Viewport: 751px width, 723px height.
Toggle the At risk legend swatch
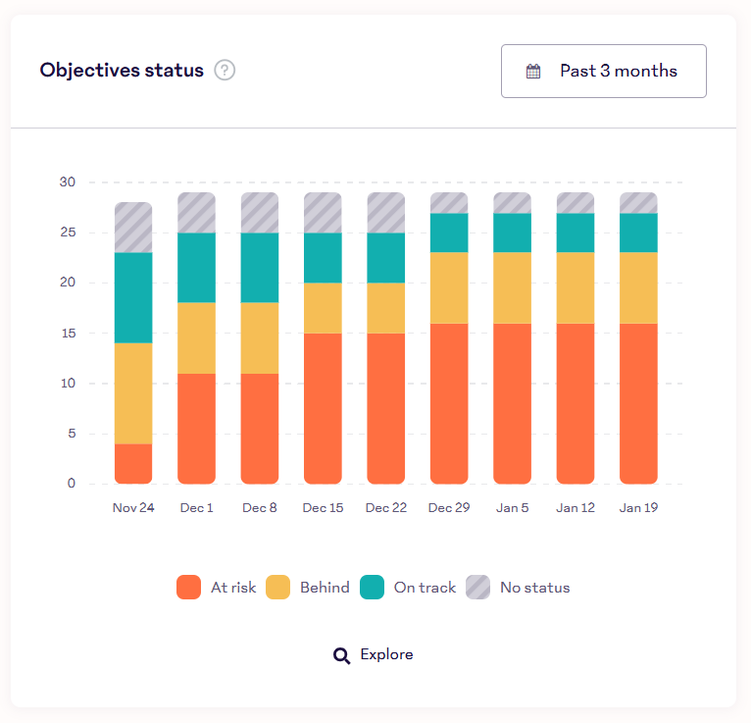pos(189,588)
